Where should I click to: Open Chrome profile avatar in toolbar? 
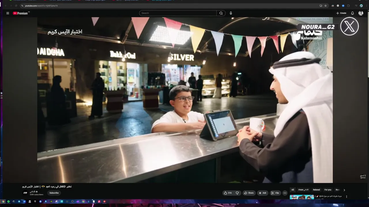pyautogui.click(x=361, y=6)
